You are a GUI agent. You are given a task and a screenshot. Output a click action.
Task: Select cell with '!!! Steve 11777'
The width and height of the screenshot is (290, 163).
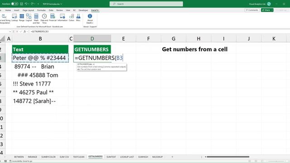[40, 84]
